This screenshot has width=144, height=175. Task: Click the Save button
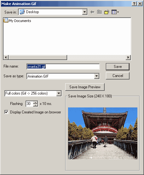[x=118, y=67]
